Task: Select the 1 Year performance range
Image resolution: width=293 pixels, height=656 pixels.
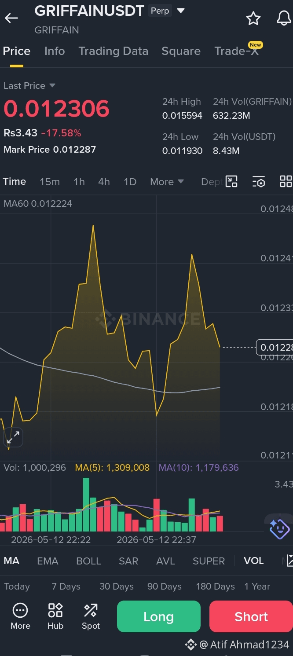Action: pos(257,586)
